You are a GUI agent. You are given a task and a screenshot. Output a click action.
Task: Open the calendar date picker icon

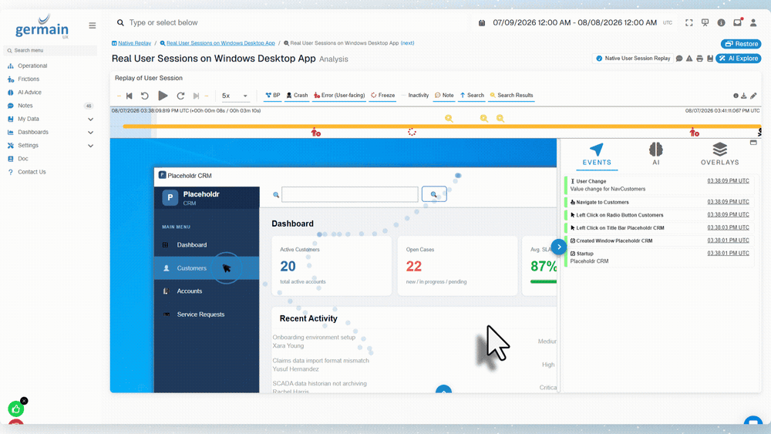(x=482, y=22)
